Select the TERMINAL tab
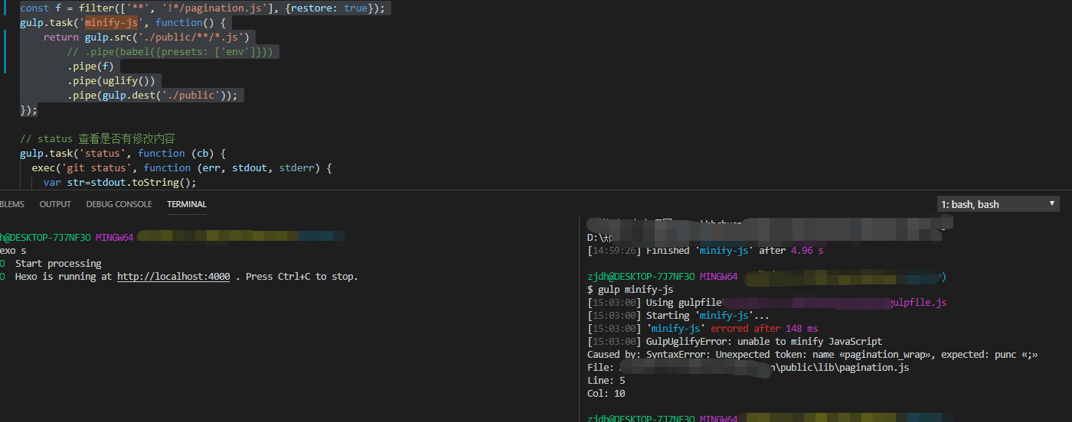 pyautogui.click(x=187, y=204)
